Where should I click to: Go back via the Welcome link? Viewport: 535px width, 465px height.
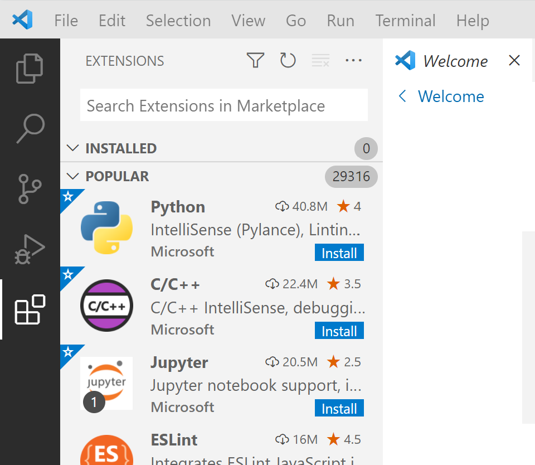pos(451,96)
